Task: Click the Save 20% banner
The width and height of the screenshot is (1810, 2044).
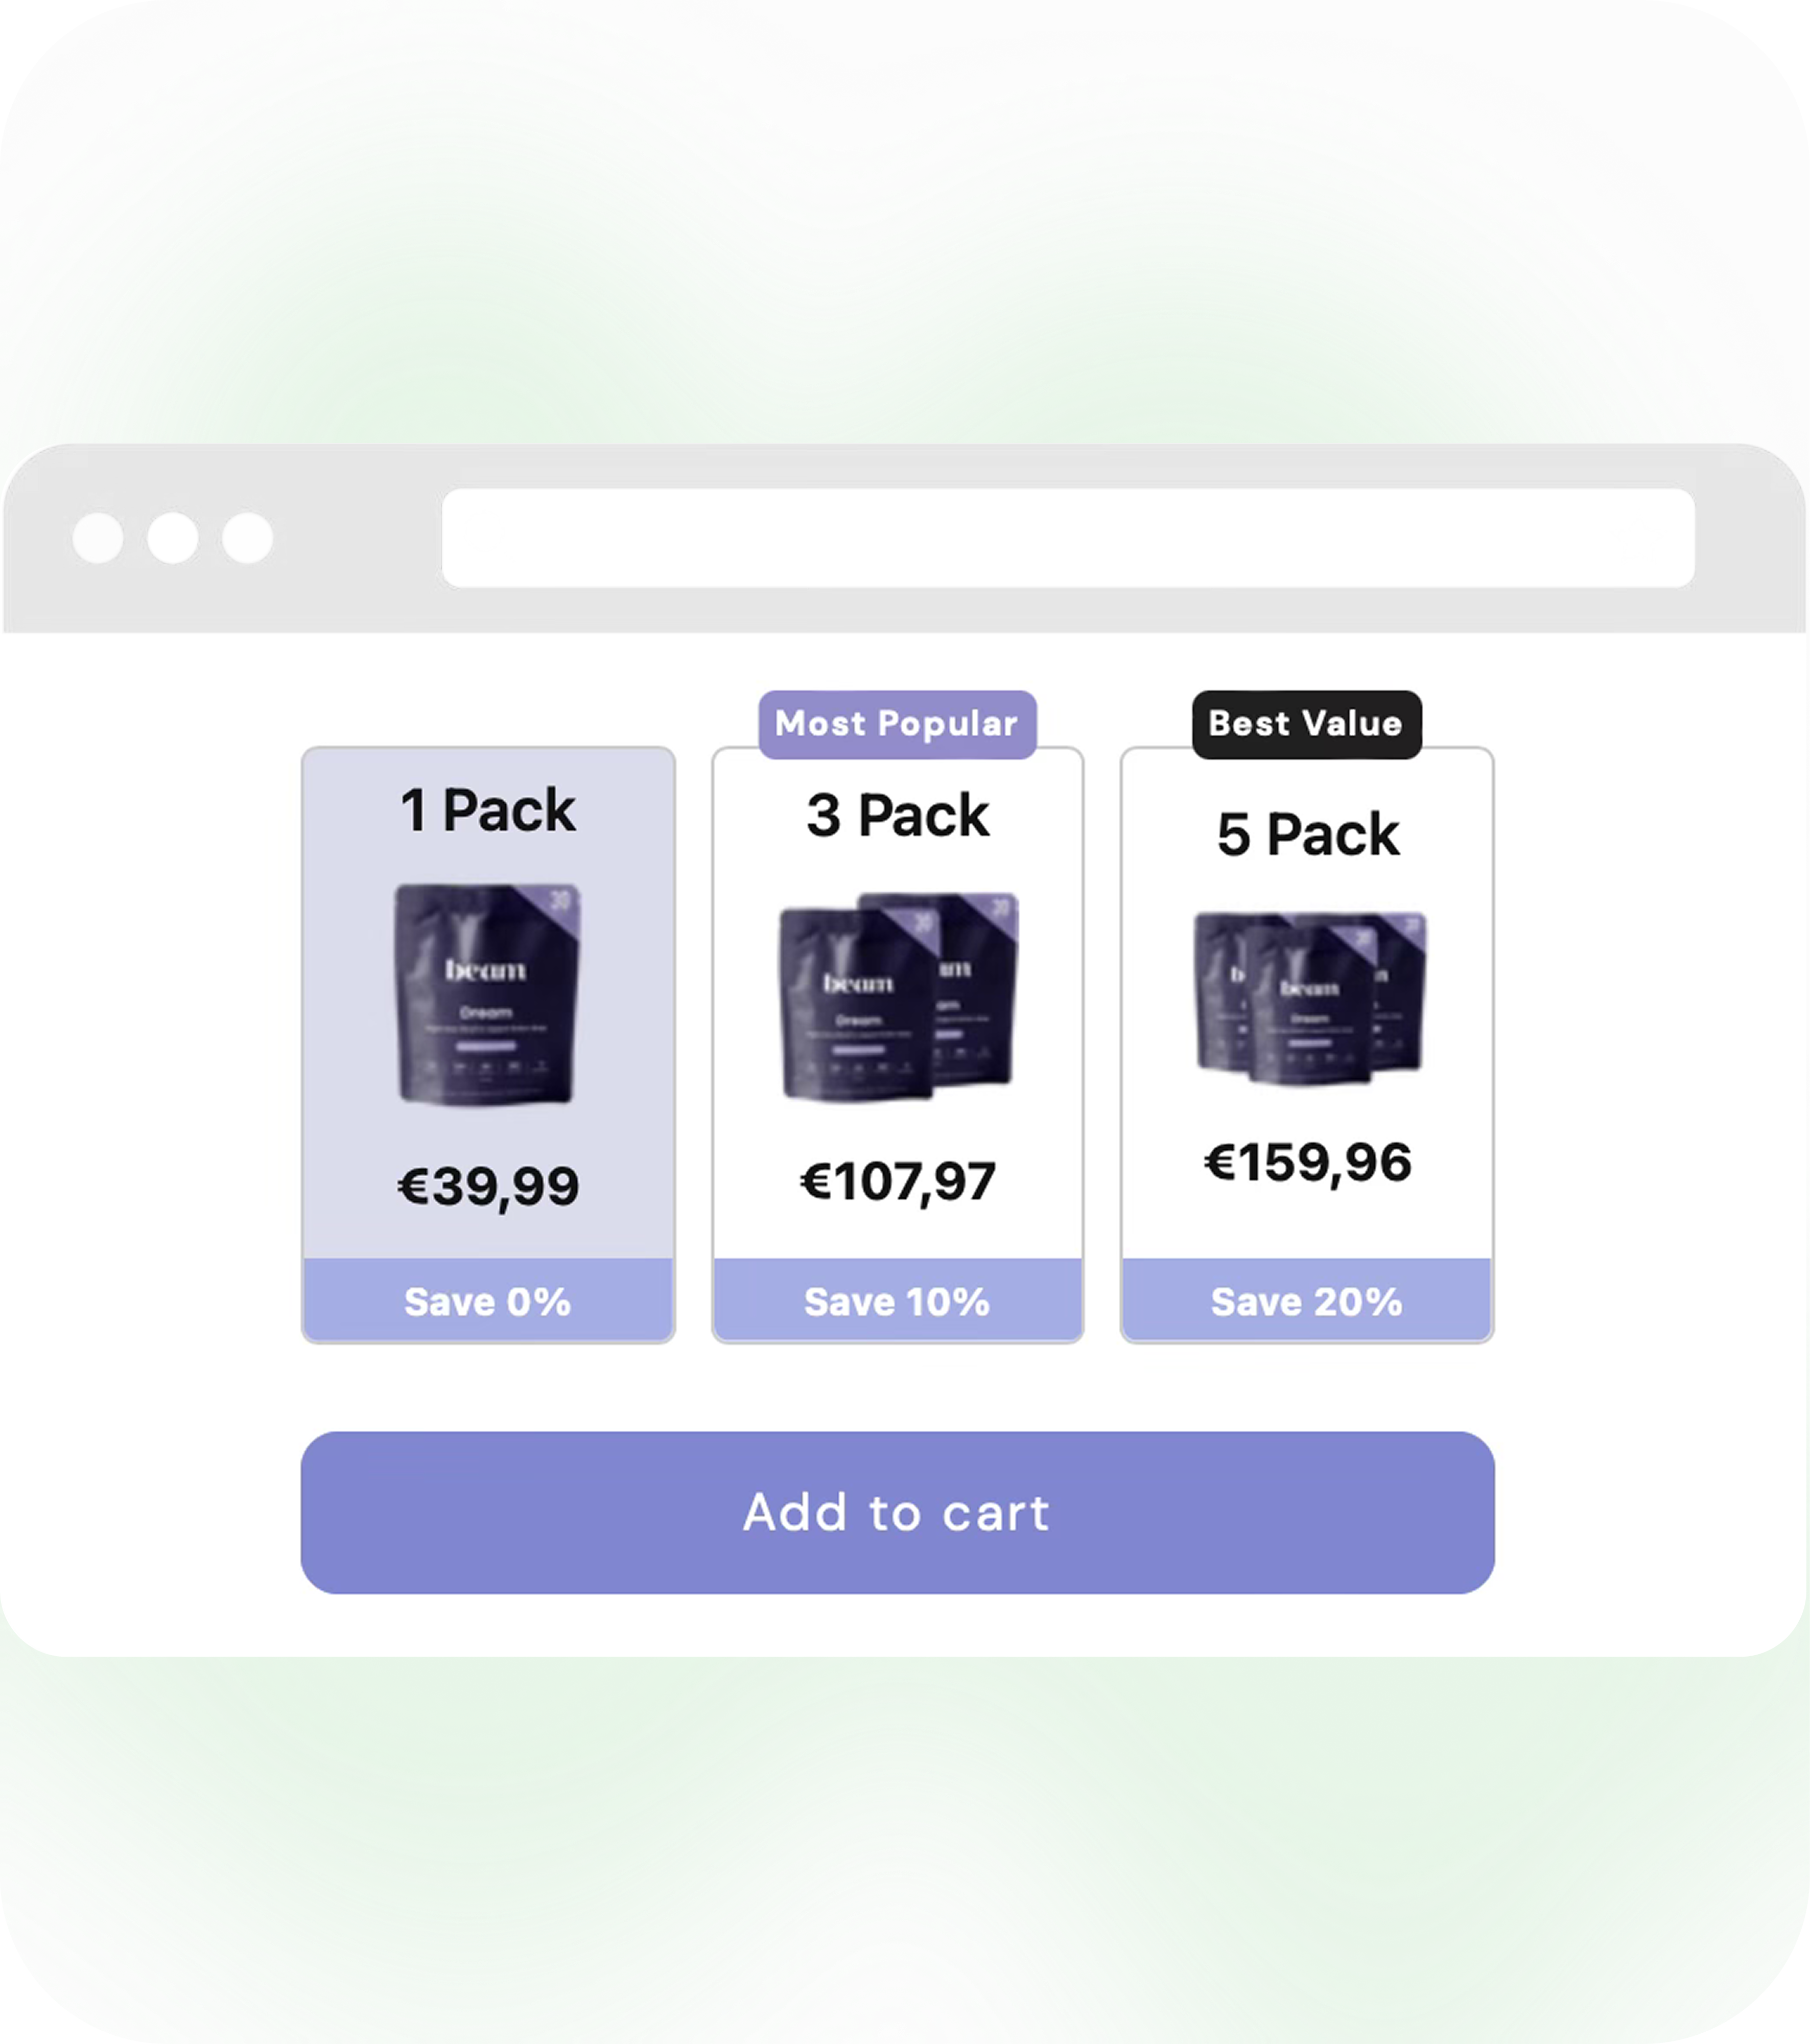Action: [x=1307, y=1300]
